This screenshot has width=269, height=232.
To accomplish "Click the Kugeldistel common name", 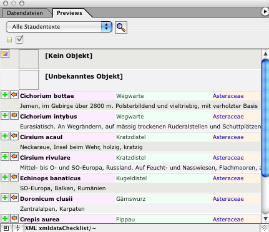I will click(x=132, y=178).
